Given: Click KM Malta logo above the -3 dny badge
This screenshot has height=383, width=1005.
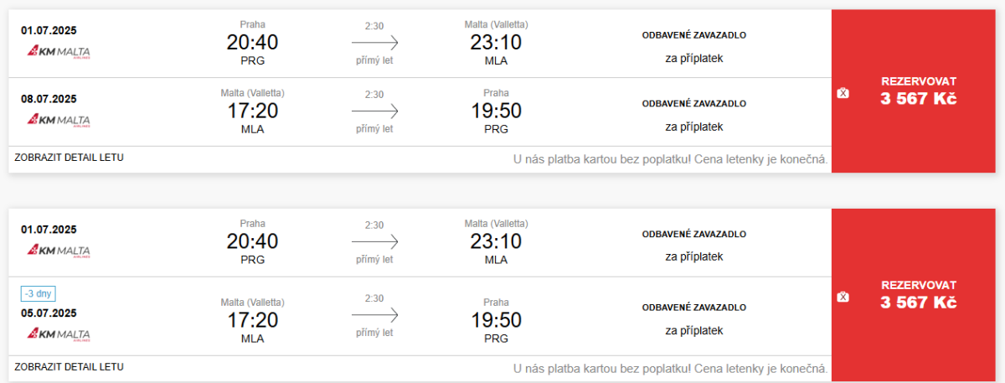Looking at the screenshot, I should [59, 251].
